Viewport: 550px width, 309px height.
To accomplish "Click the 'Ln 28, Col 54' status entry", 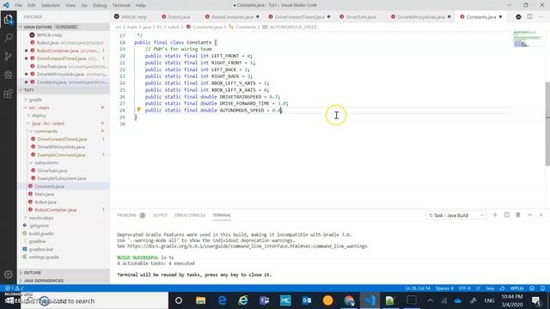I will 418,288.
